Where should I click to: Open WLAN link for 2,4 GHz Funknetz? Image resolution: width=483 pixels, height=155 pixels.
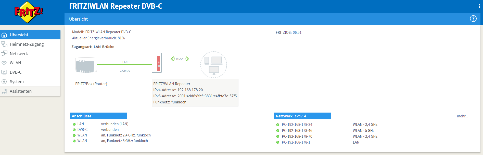82,135
